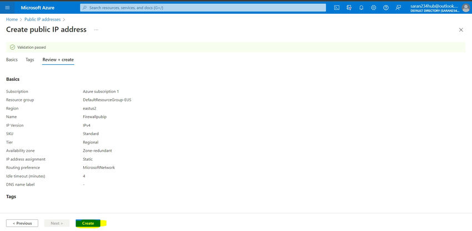This screenshot has height=231, width=472.
Task: Open account saran234hub@outlook menu
Action: point(435,8)
